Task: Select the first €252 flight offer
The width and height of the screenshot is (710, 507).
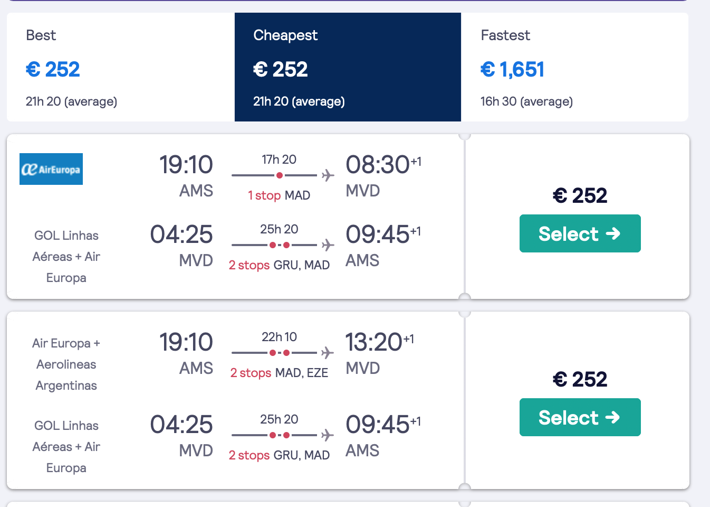Action: (x=580, y=233)
